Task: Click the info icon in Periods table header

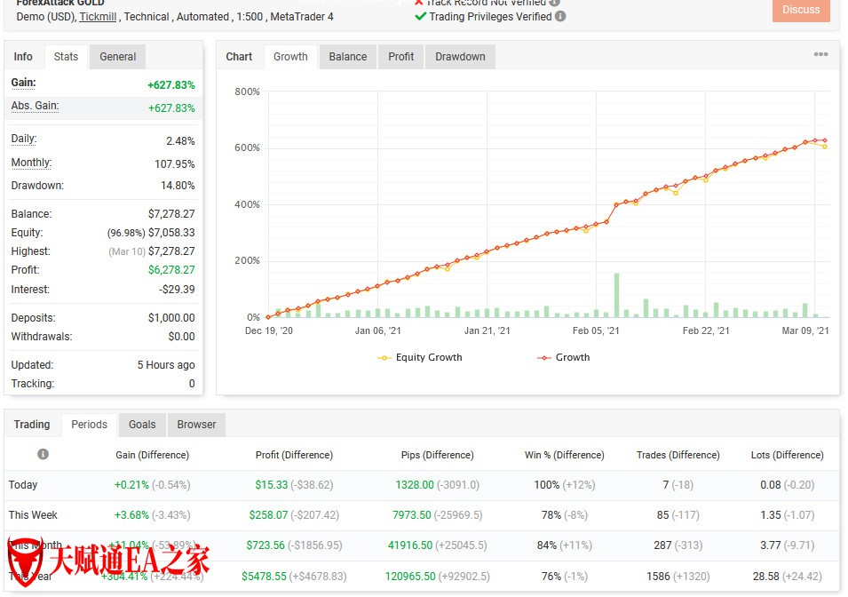Action: pyautogui.click(x=43, y=454)
